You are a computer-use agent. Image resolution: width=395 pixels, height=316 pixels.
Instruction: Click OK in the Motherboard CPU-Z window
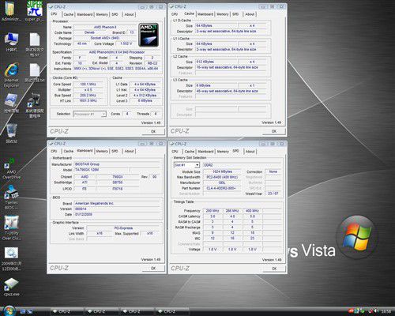pos(153,268)
